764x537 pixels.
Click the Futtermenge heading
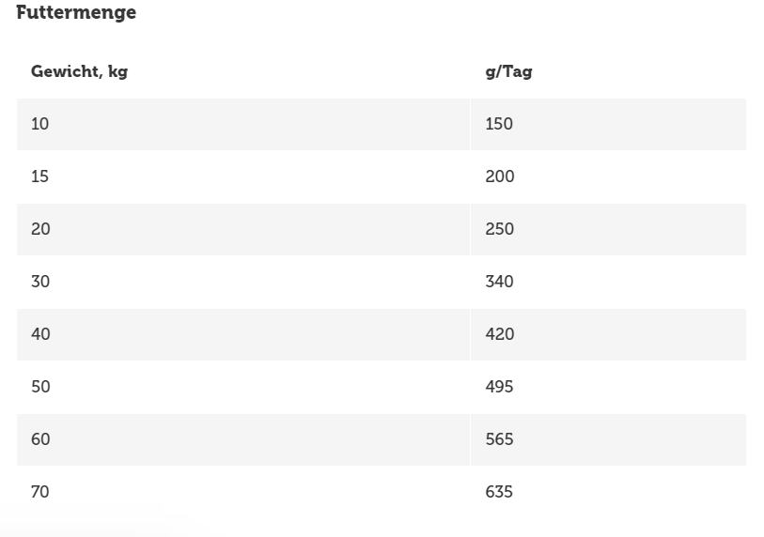click(x=76, y=13)
